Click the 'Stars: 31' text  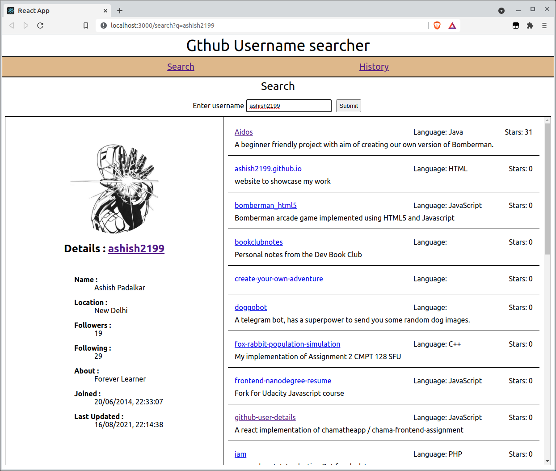point(518,132)
